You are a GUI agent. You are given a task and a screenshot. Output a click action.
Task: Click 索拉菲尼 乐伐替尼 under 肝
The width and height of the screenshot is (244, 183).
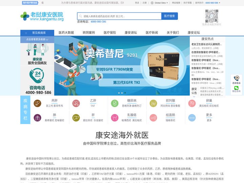tap(93, 120)
